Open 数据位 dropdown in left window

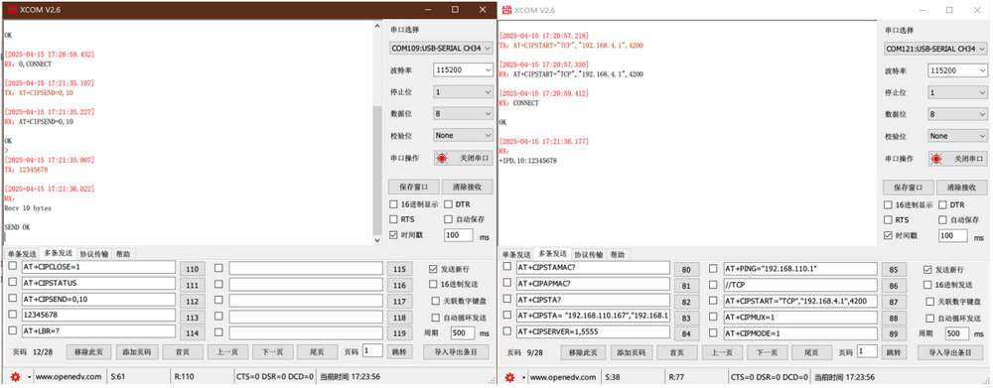click(463, 114)
